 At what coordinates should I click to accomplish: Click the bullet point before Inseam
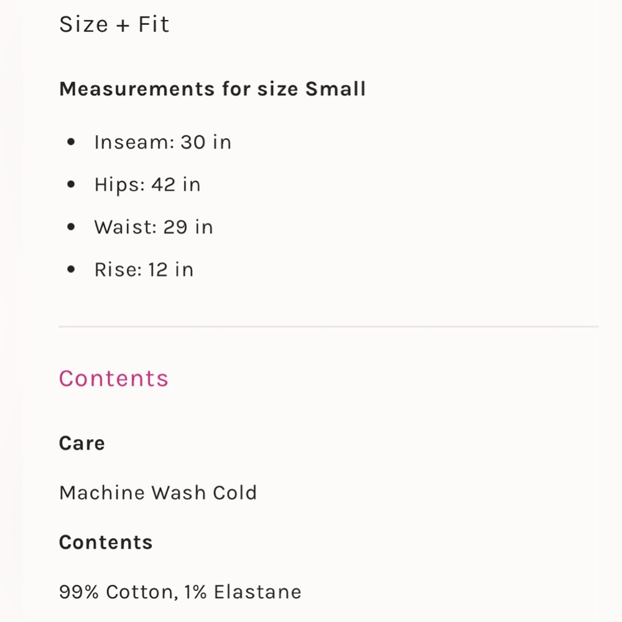[x=71, y=142]
